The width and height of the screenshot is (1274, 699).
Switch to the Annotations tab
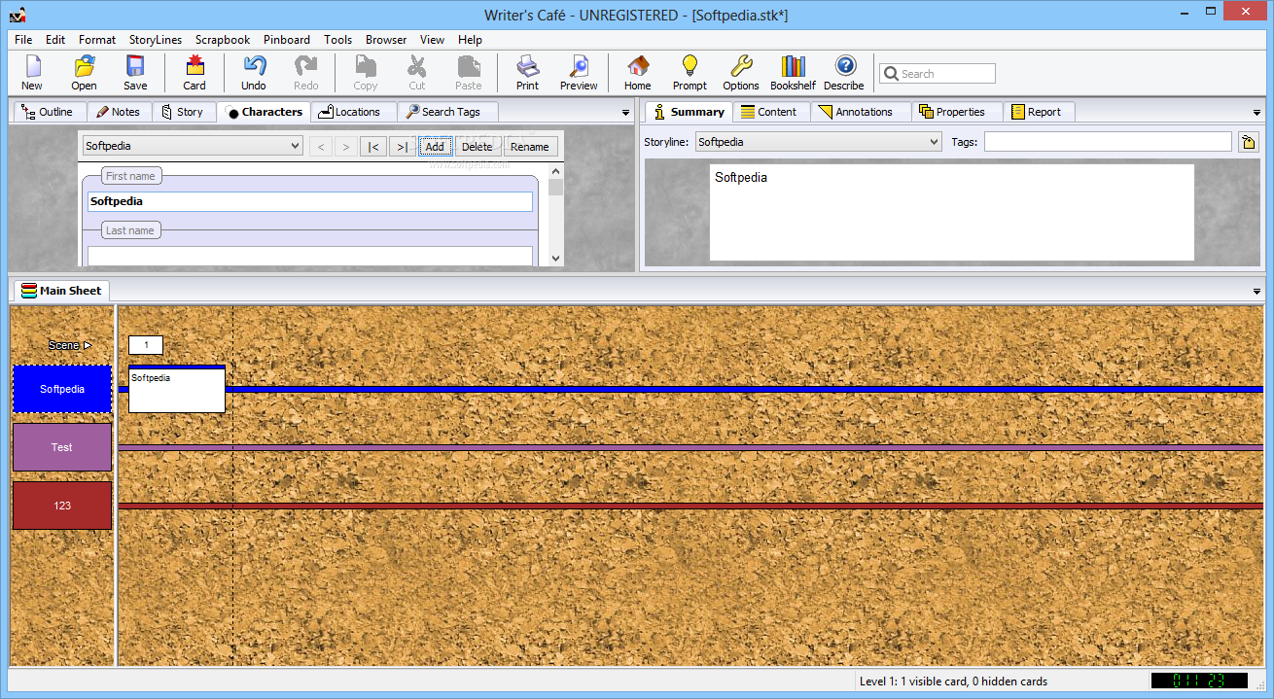point(862,112)
